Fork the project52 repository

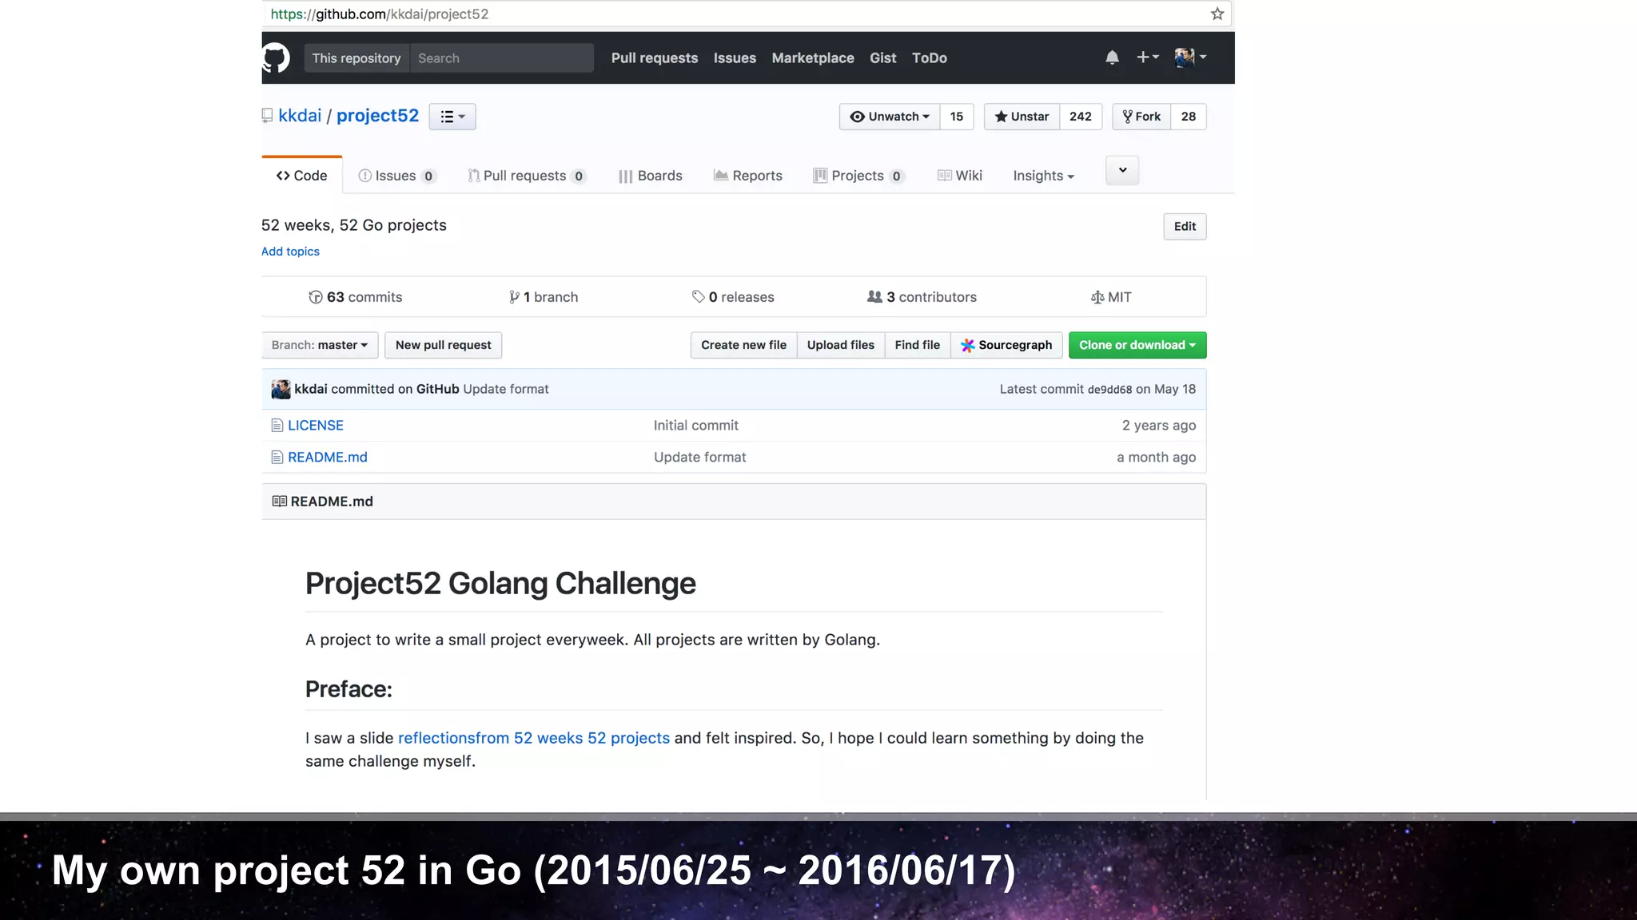tap(1141, 117)
